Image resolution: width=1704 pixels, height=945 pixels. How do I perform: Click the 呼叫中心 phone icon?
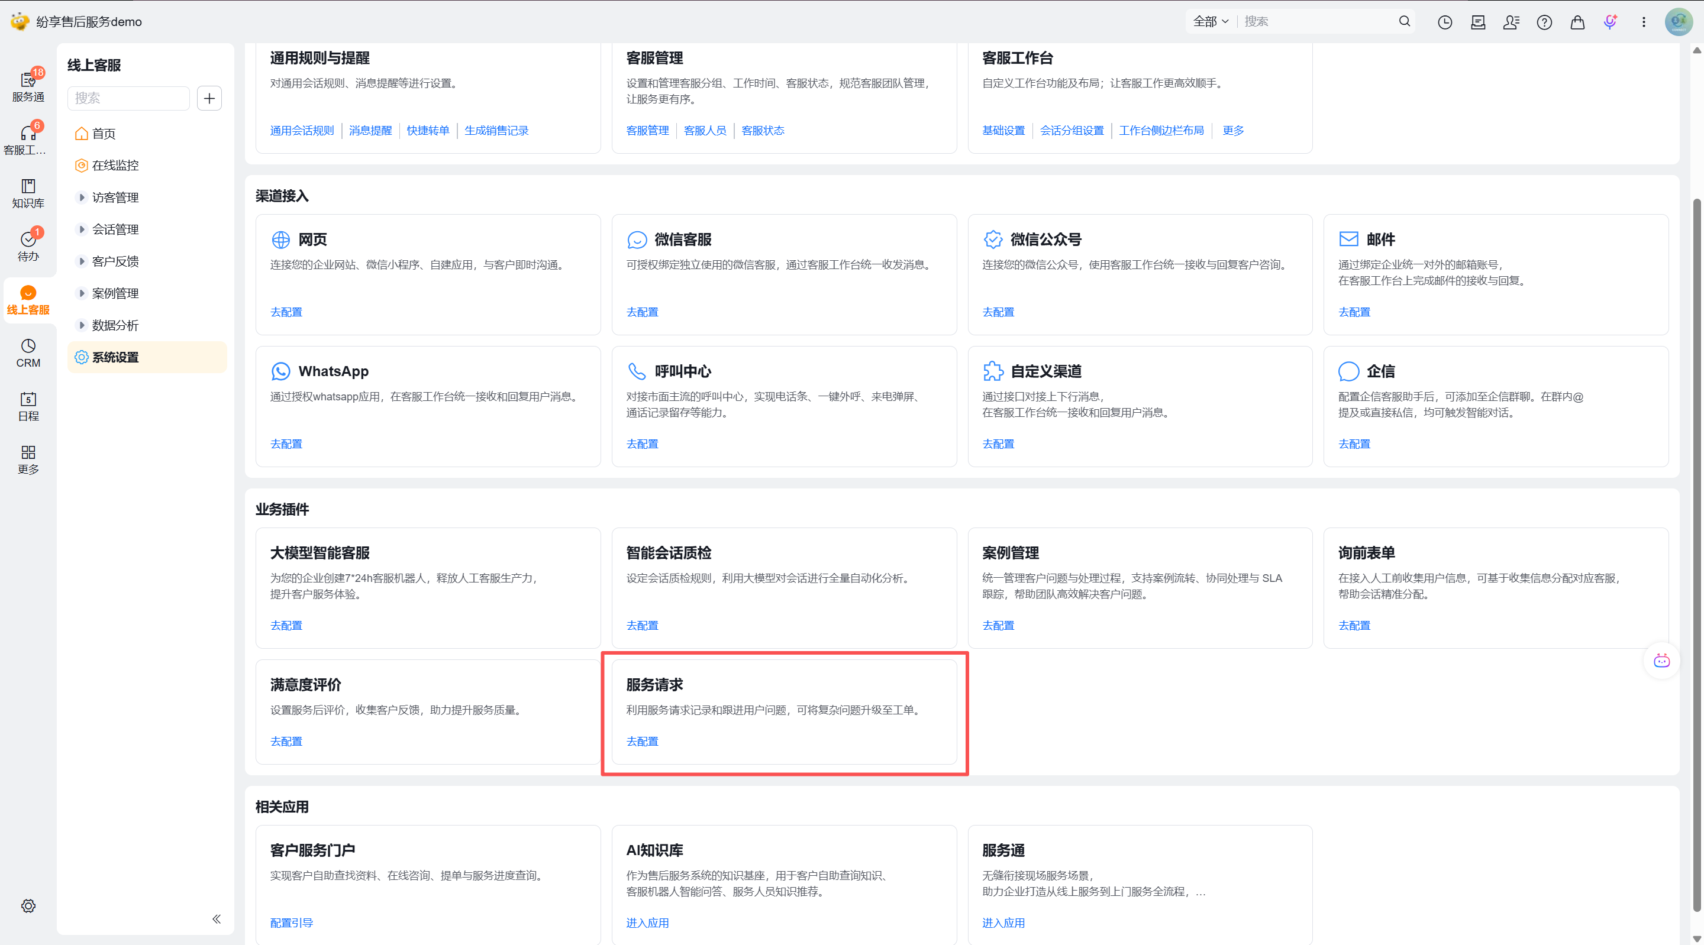click(637, 371)
